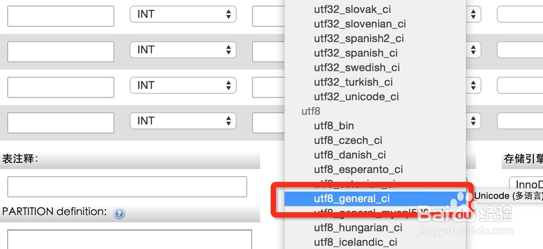Expand the fourth row INT type dropdown
The width and height of the screenshot is (543, 249).
click(x=183, y=121)
